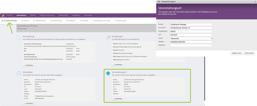Screen dimensions: 257x106
Task: Click the Einstellungen section gear icon
Action: coord(108,38)
